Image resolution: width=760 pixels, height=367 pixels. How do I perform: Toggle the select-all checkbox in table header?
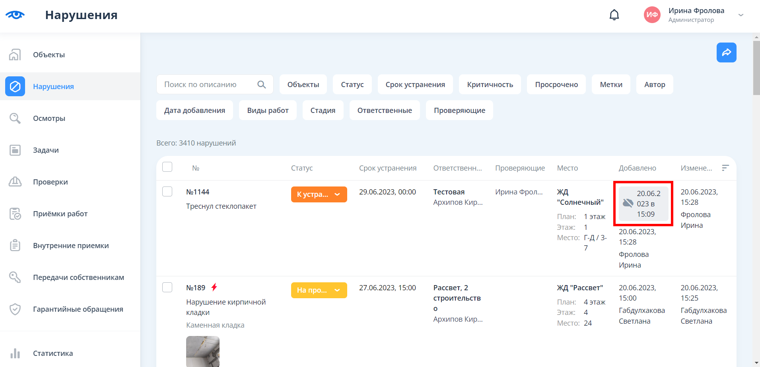coord(167,167)
